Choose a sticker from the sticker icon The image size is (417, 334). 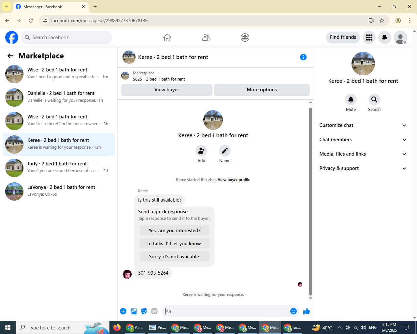coord(144,311)
